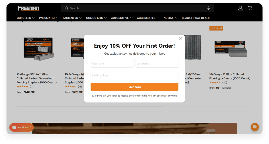Viewport: 269px width, 144px height.
Task: Focus the Email address field
Action: tap(134, 75)
